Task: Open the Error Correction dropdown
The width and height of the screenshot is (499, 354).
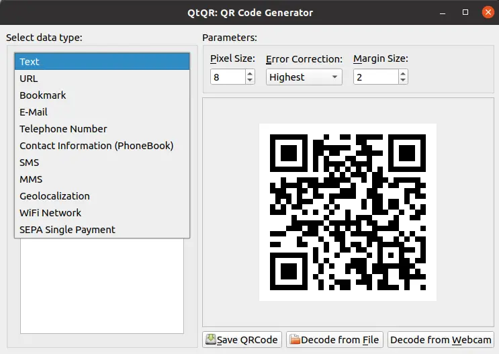Action: 304,77
